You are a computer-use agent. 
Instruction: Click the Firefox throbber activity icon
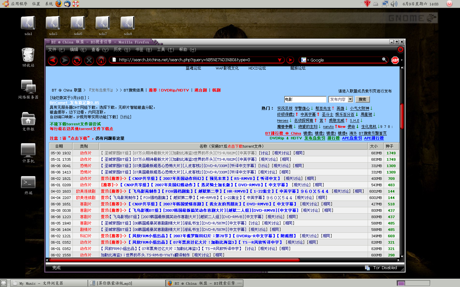400,49
